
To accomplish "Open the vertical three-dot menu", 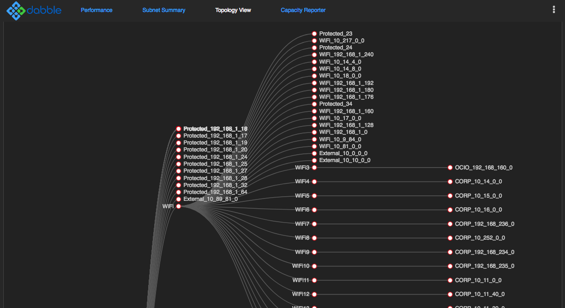I will point(553,10).
